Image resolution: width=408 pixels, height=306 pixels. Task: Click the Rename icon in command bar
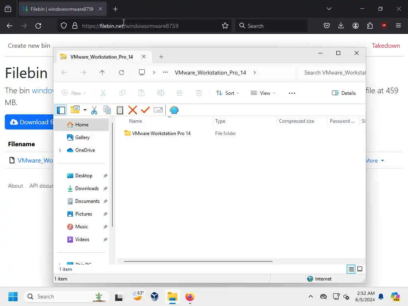coord(161,93)
